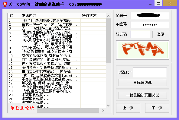Click the horizontal scroll right arrow
Image resolution: width=179 pixels, height=120 pixels.
pos(103,110)
